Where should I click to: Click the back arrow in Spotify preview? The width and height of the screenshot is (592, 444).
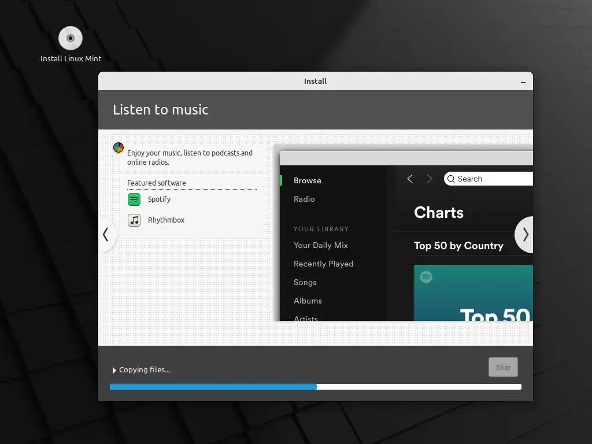410,179
